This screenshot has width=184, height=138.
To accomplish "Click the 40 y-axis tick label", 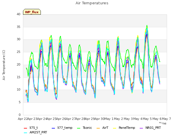I will (18, 14).
